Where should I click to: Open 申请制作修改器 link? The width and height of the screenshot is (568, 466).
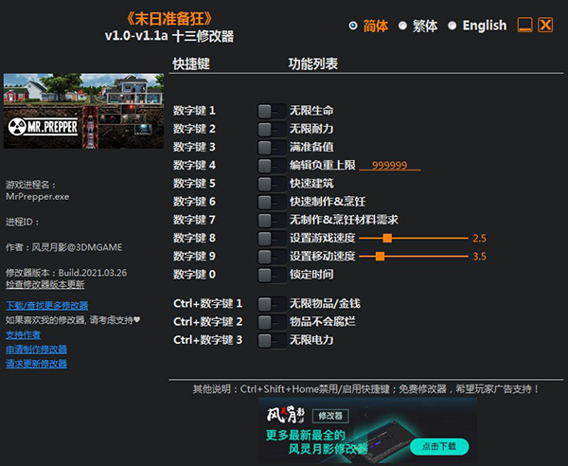[x=36, y=349]
